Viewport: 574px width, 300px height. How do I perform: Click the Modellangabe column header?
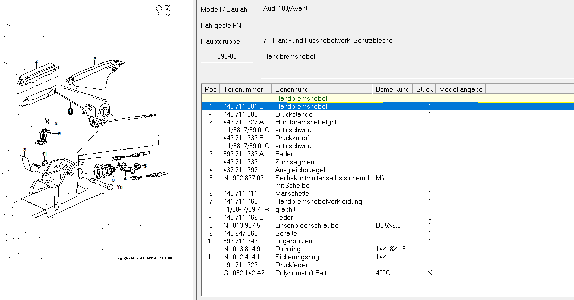pos(461,89)
